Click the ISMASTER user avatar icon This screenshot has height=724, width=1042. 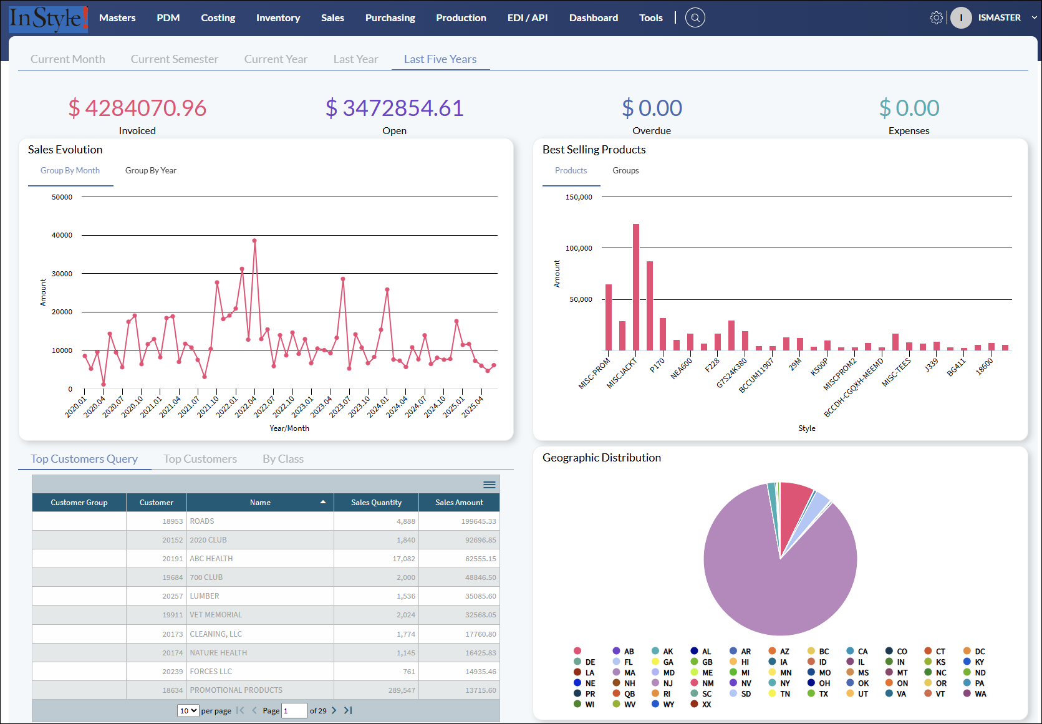click(961, 17)
